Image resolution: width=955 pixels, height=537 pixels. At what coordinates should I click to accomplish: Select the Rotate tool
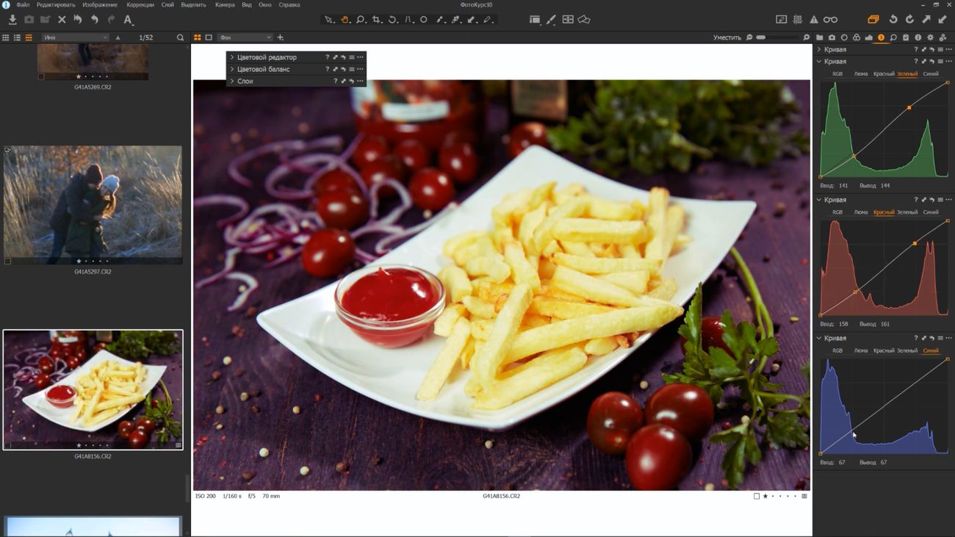click(x=393, y=20)
